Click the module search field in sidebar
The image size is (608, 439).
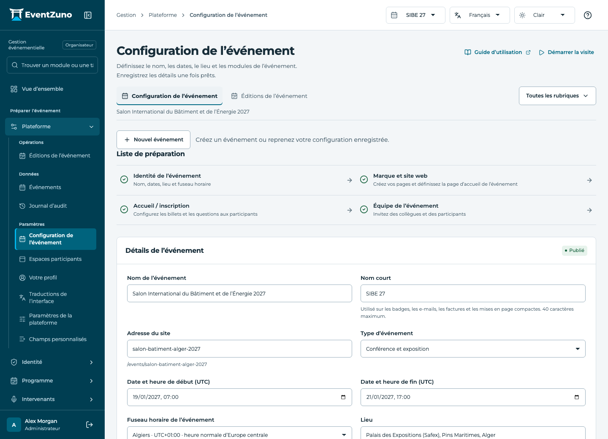(x=52, y=65)
